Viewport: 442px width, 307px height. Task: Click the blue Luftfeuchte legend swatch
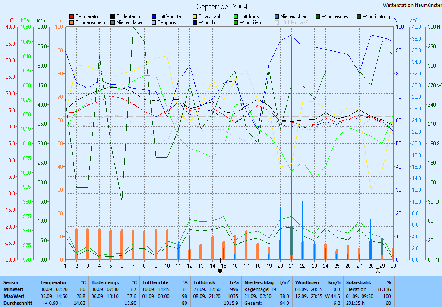154,17
